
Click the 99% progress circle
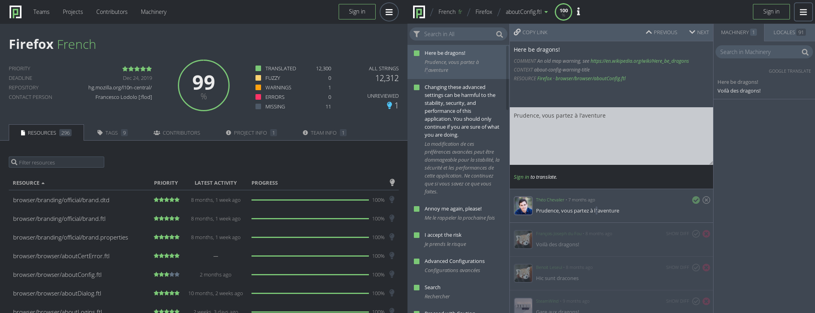tap(204, 85)
